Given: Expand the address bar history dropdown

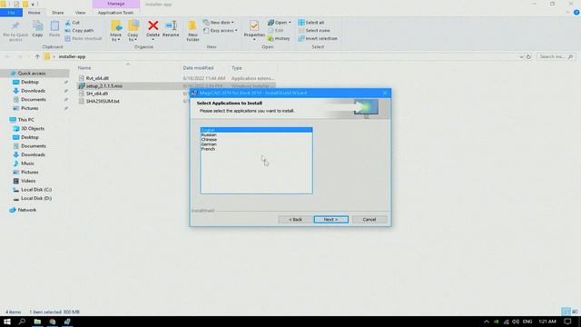Looking at the screenshot, I should point(521,56).
